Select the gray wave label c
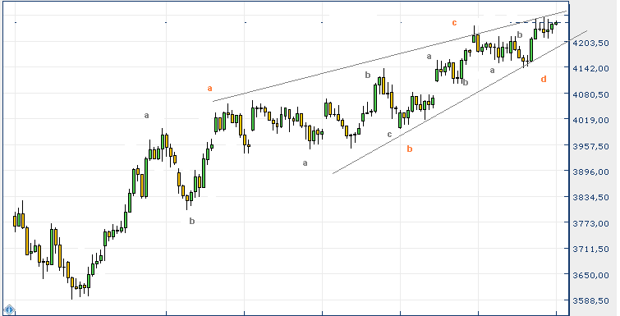This screenshot has height=316, width=620. [389, 135]
